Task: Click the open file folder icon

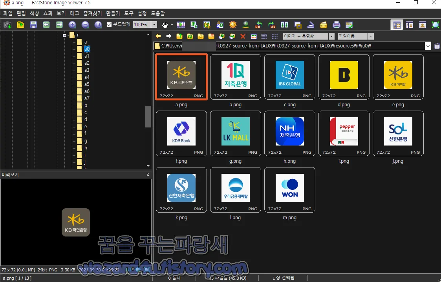Action: click(20, 25)
